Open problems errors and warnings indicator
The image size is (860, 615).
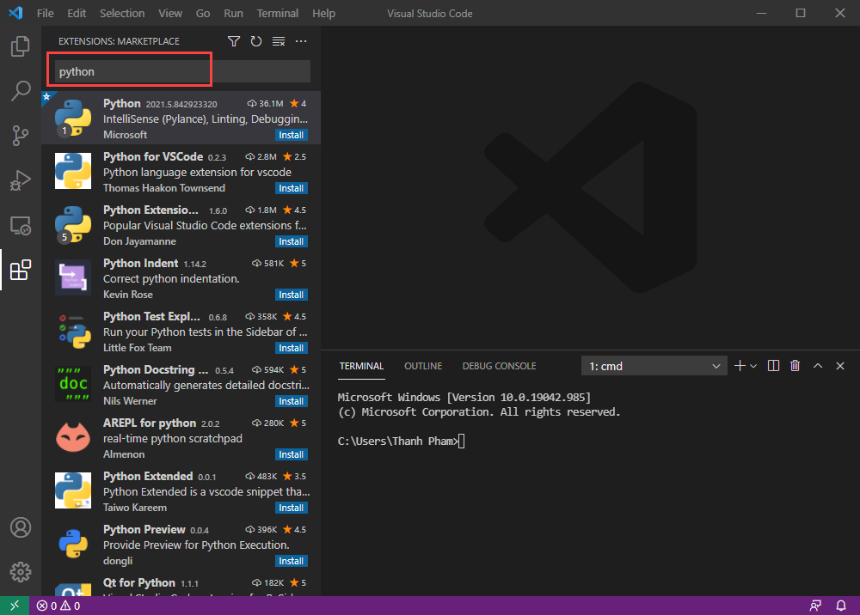click(58, 606)
